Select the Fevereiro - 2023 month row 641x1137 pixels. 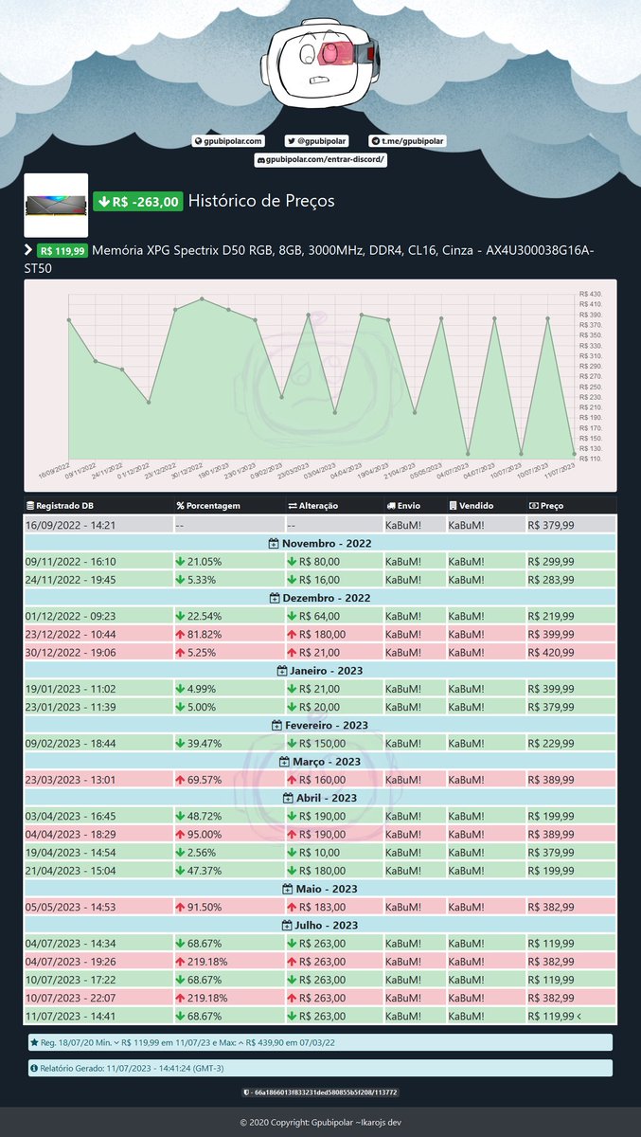pyautogui.click(x=320, y=725)
